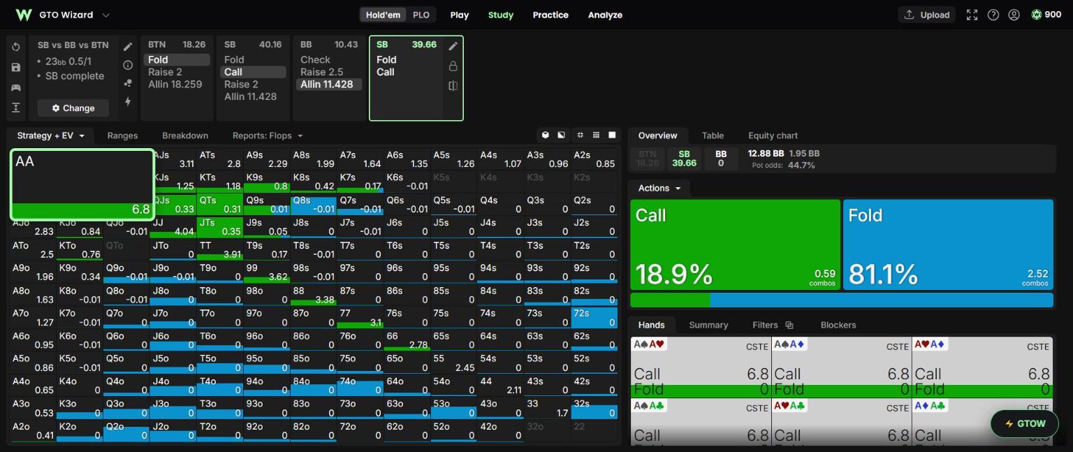
Task: Click the pencil icon in the active SB card
Action: 453,46
